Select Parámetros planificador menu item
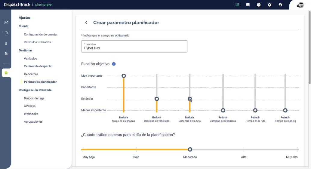 (40, 82)
